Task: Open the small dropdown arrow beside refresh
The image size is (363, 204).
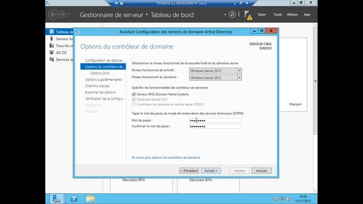Action: (225, 15)
